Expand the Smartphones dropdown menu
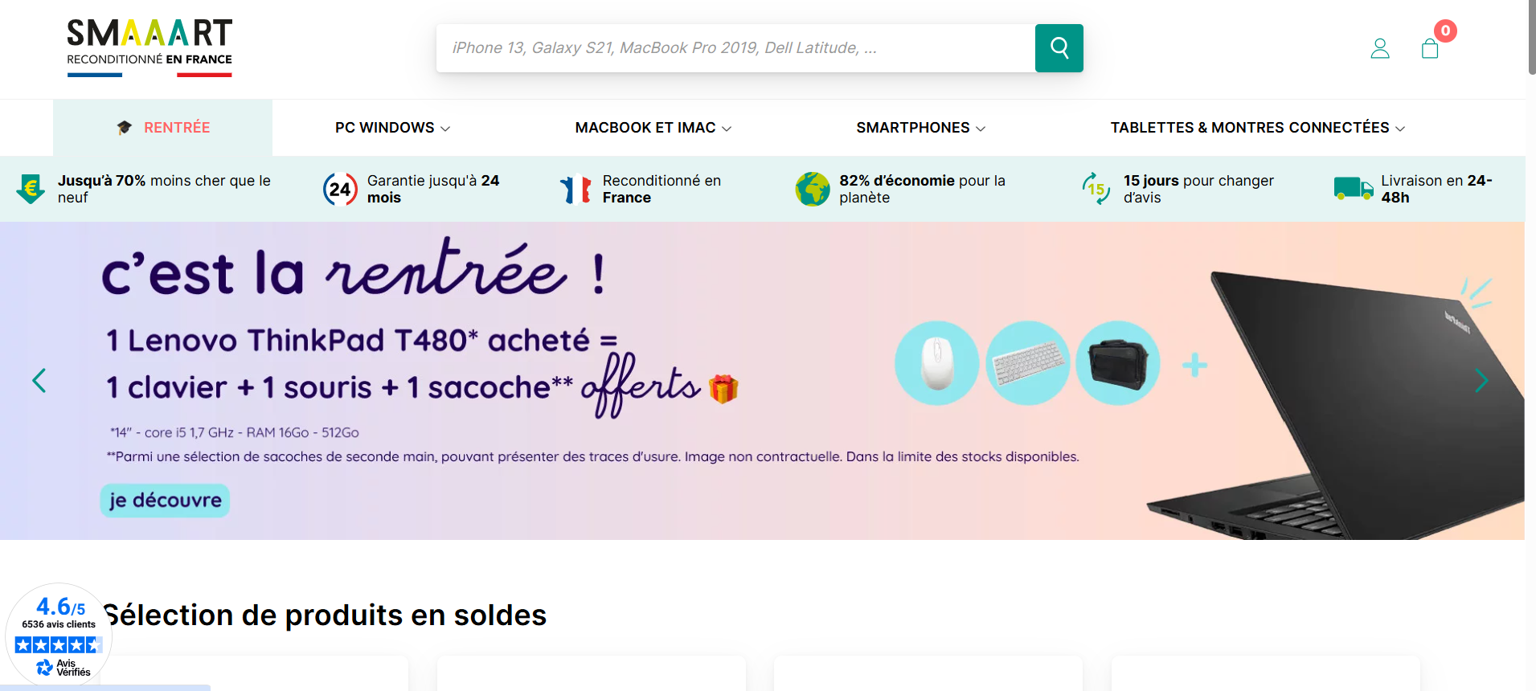The width and height of the screenshot is (1536, 691). point(920,128)
